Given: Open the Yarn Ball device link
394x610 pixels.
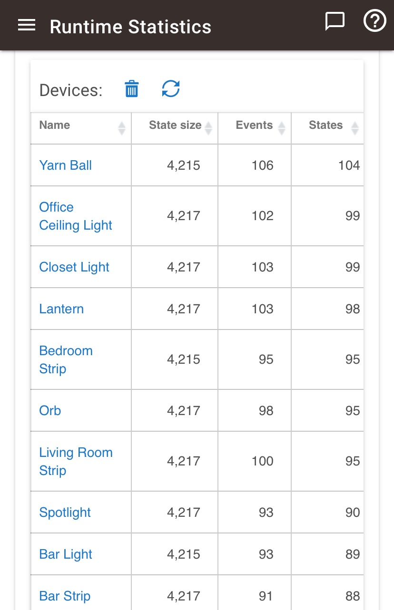Looking at the screenshot, I should pyautogui.click(x=66, y=165).
